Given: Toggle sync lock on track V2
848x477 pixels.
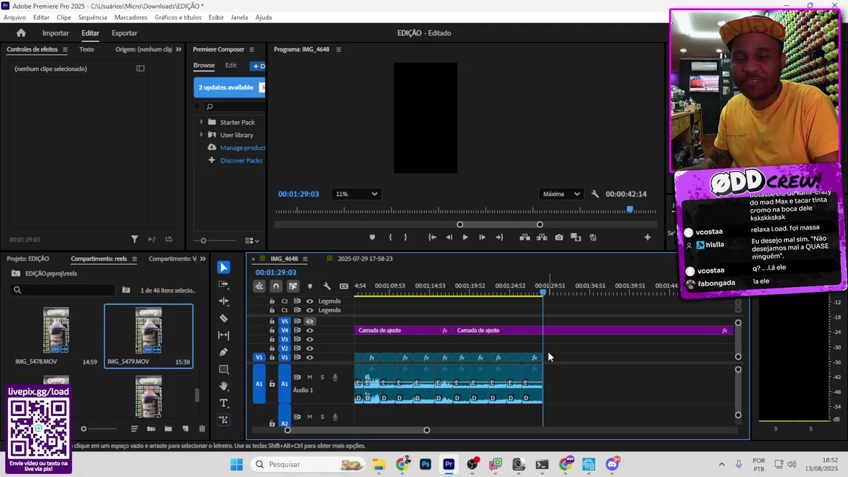Looking at the screenshot, I should 297,348.
